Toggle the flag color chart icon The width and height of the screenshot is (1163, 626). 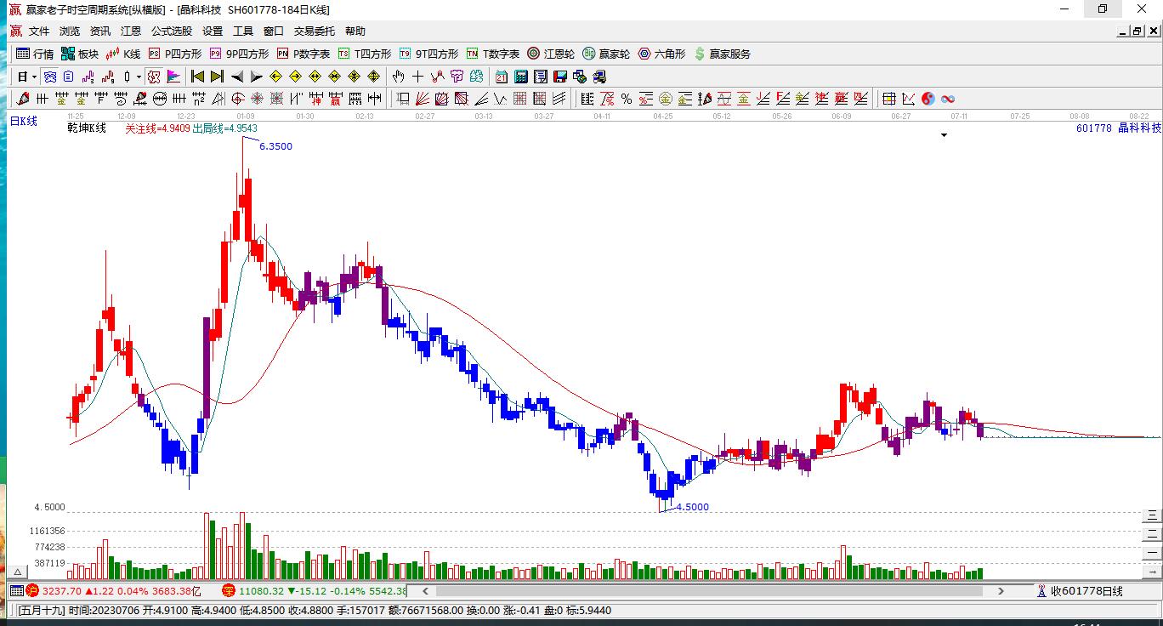[x=173, y=77]
